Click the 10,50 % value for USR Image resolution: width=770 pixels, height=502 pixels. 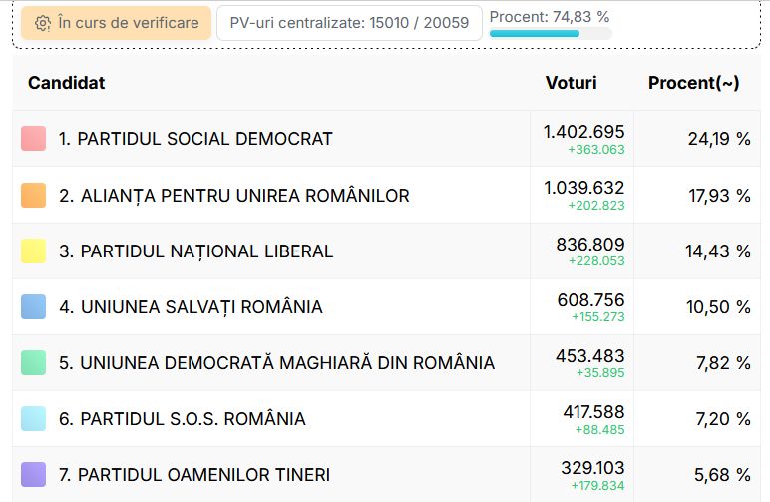(718, 307)
